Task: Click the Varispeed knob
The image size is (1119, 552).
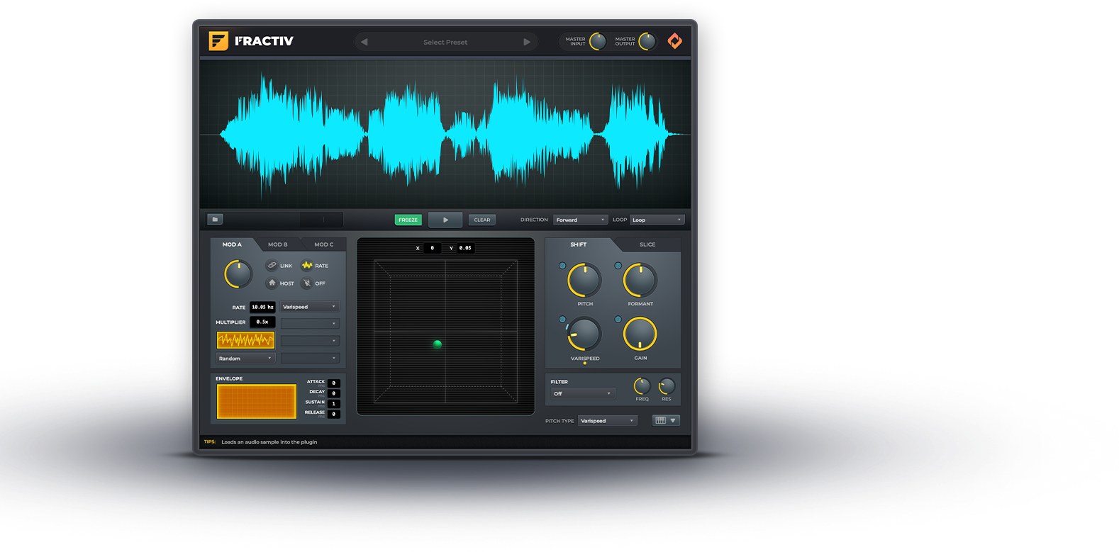Action: click(x=585, y=334)
